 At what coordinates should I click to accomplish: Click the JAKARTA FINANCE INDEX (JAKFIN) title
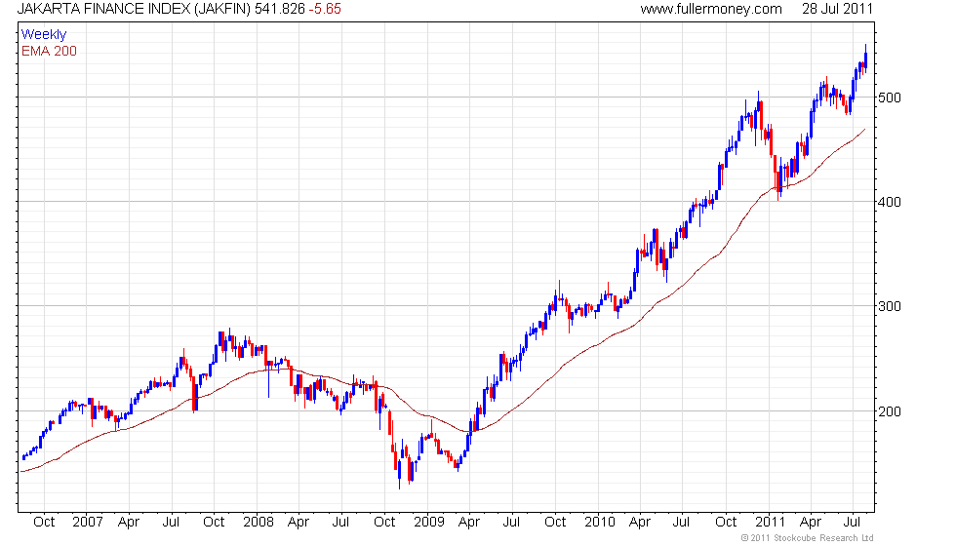tap(135, 9)
